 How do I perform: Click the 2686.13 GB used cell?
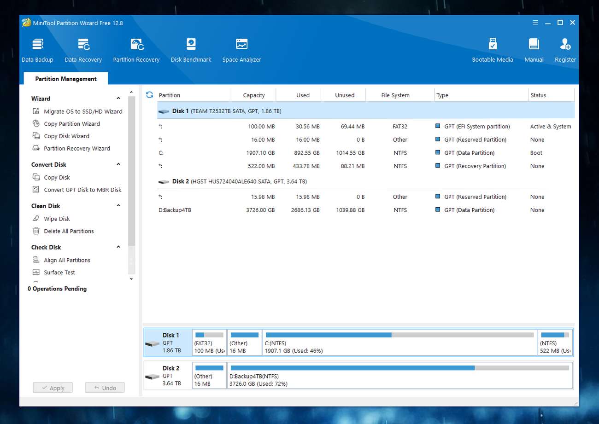[305, 210]
